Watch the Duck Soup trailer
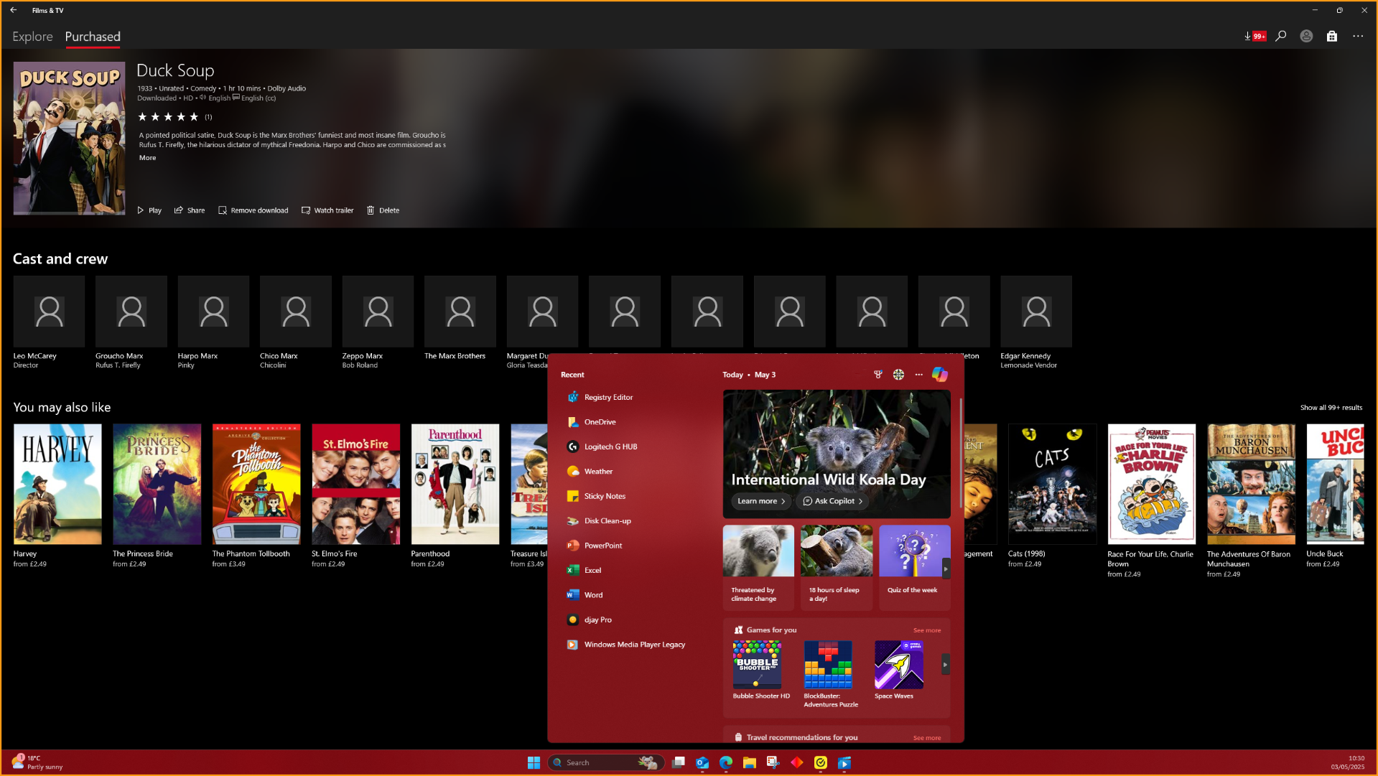 click(x=327, y=210)
